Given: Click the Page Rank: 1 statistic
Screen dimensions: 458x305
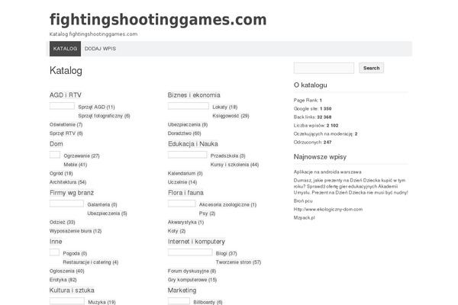Looking at the screenshot, I should [308, 100].
